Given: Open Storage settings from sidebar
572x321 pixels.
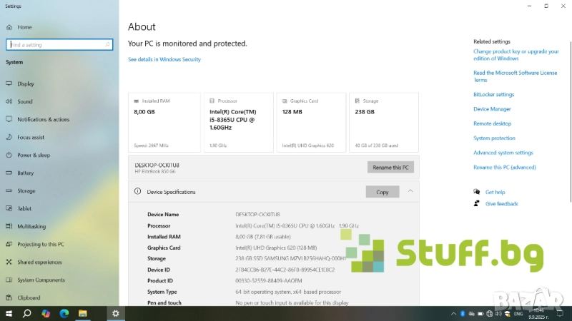Looking at the screenshot, I should pyautogui.click(x=26, y=190).
